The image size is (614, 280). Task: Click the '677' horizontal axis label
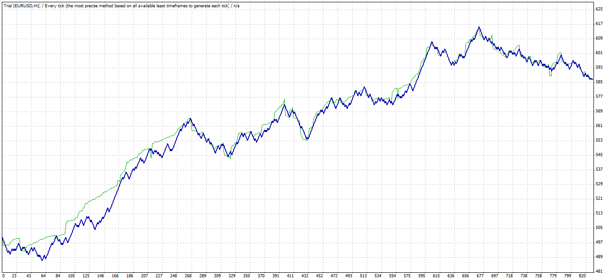pyautogui.click(x=480, y=276)
